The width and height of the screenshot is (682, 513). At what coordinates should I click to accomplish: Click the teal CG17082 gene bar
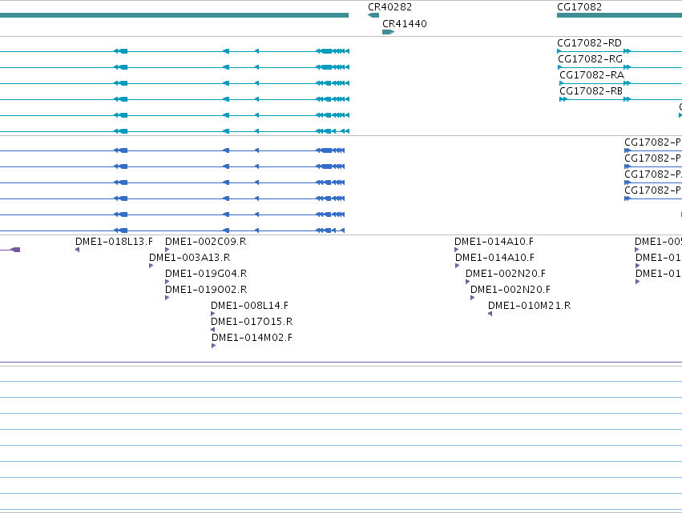619,15
